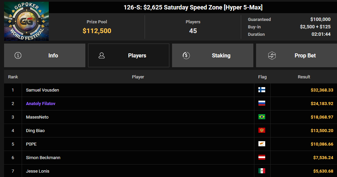Click the GGPoker World Festival logo
Screen dimensions: 337x177
pyautogui.click(x=26, y=21)
